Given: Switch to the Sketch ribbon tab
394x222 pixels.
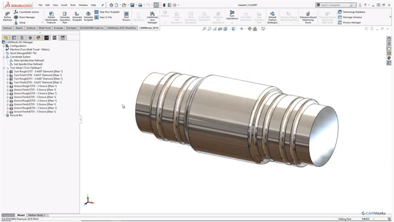Looking at the screenshot, I should [x=19, y=28].
